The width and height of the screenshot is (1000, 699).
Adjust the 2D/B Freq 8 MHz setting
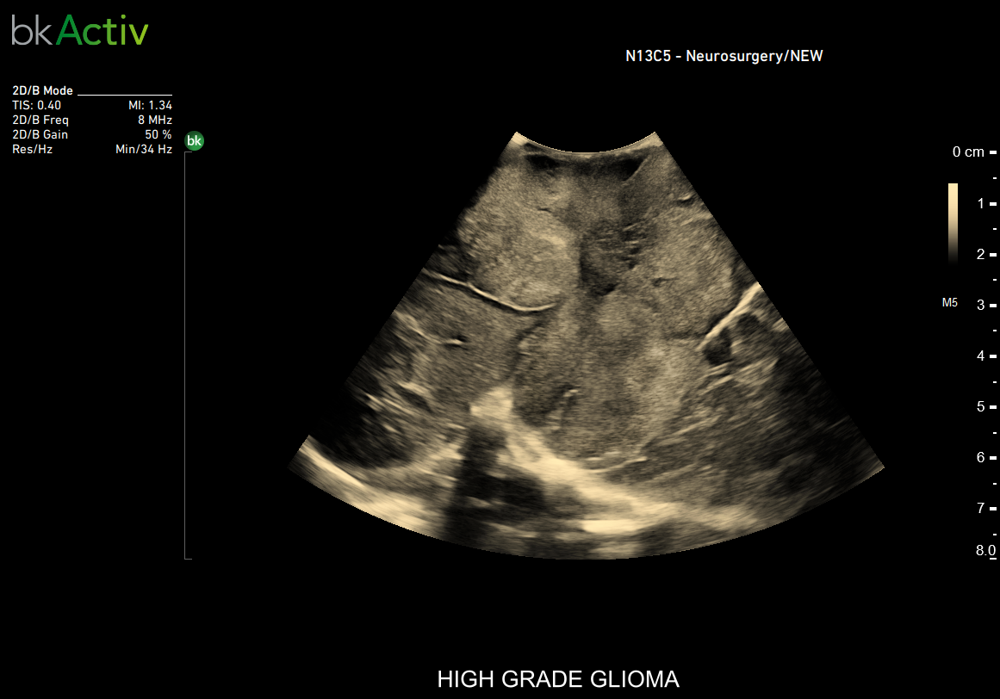pos(92,120)
